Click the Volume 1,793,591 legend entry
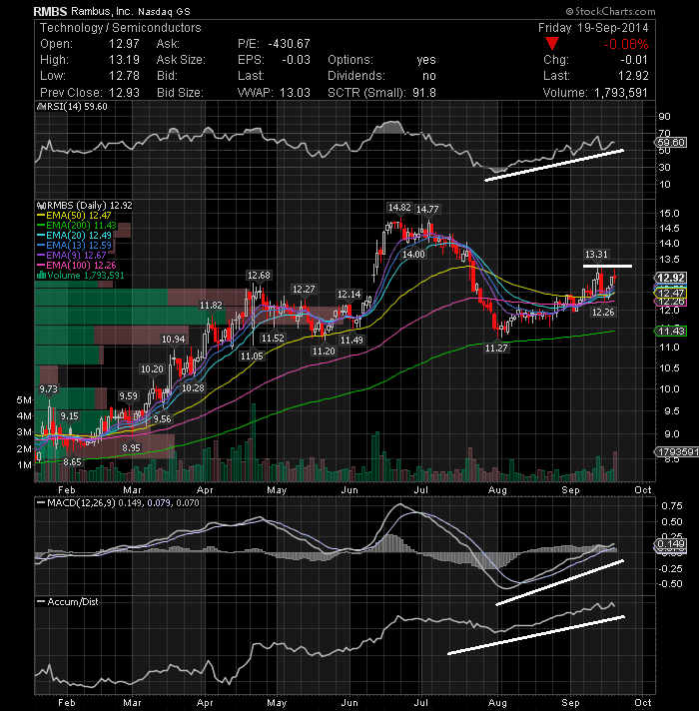 (x=80, y=276)
